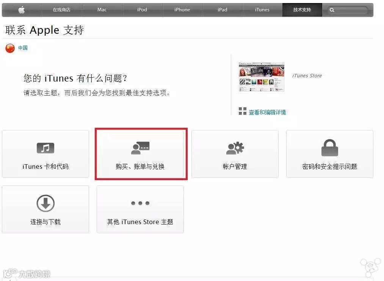
Task: Select the 购买、账单与兑换 topic
Action: pos(140,154)
